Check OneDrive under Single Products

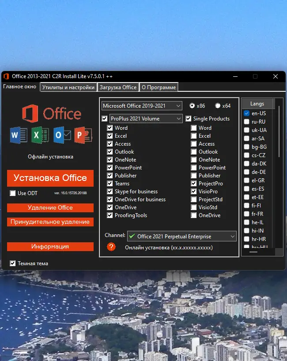click(x=194, y=215)
